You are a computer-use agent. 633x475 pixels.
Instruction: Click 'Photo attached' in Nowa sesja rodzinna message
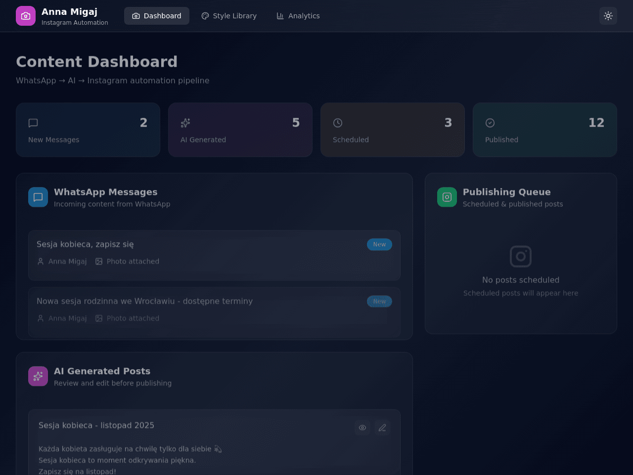coord(133,318)
